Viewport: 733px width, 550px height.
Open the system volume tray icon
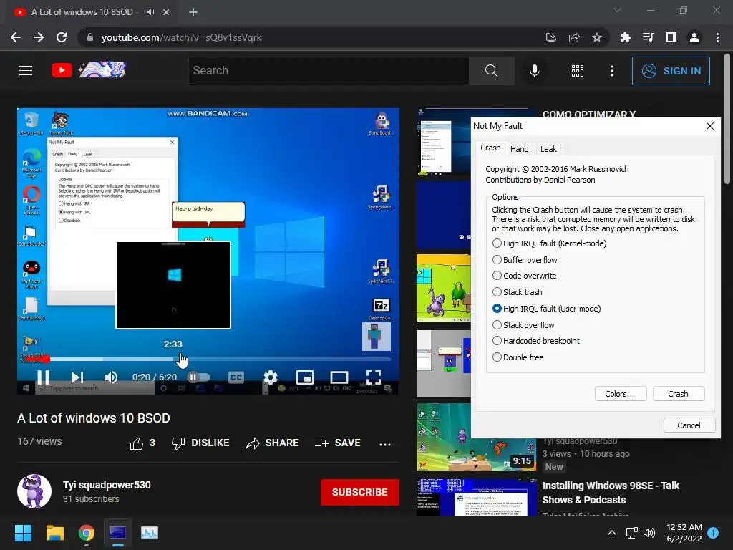(649, 533)
